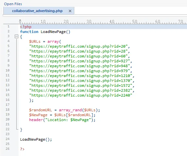Click the URL ending with rid=1210
Image resolution: width=187 pixels, height=156 pixels.
coord(82,76)
